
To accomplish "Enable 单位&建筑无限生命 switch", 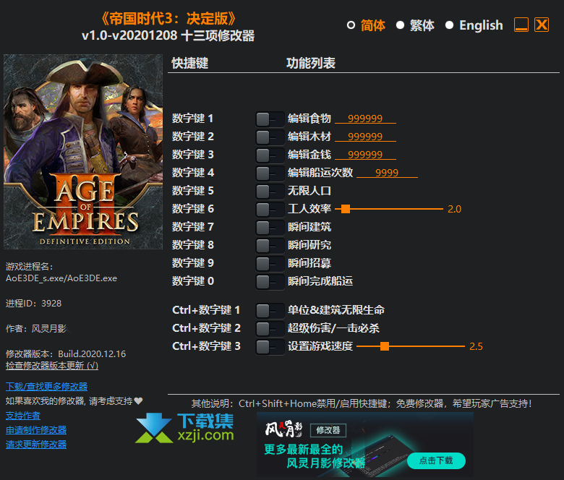I will [270, 311].
